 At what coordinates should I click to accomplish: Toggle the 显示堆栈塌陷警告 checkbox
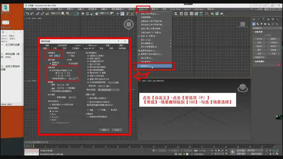click(88, 70)
